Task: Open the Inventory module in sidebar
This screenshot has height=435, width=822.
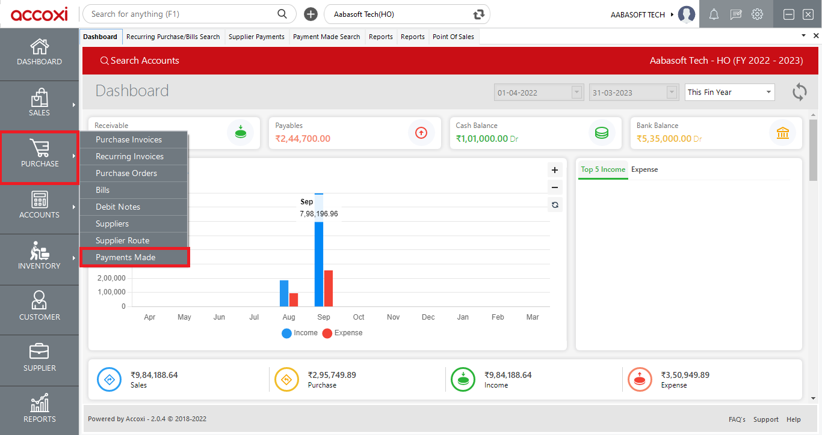Action: [39, 257]
